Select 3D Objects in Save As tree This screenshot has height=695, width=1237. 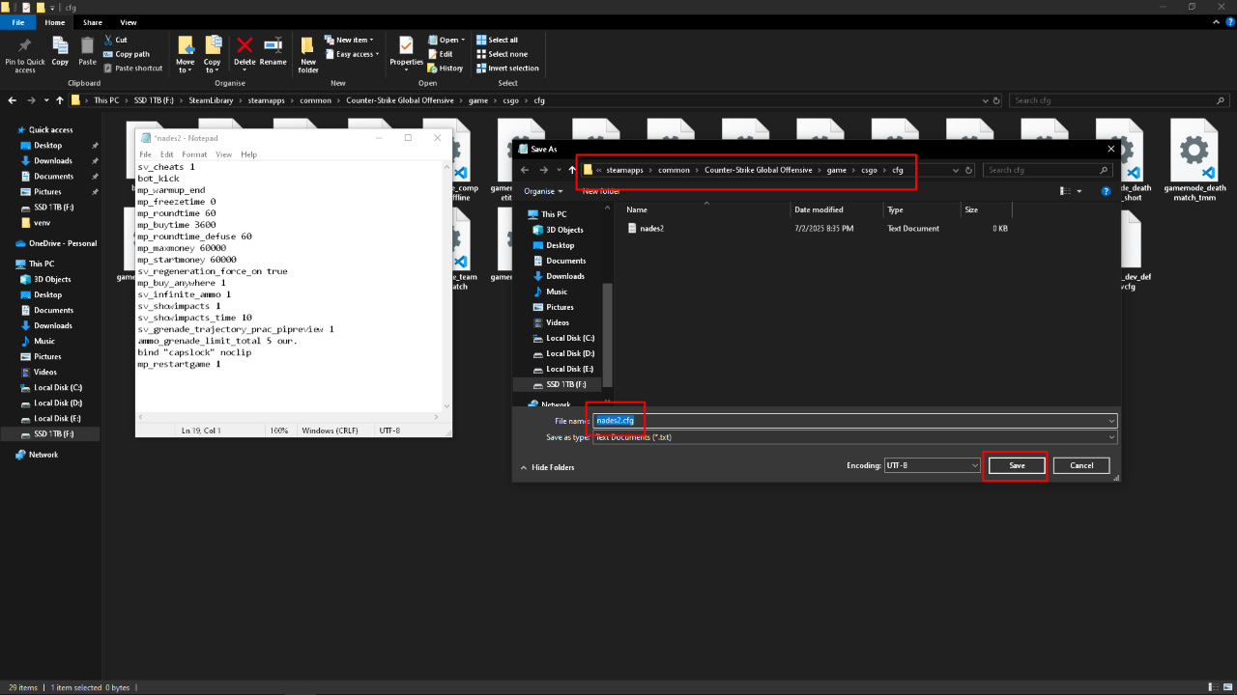564,230
